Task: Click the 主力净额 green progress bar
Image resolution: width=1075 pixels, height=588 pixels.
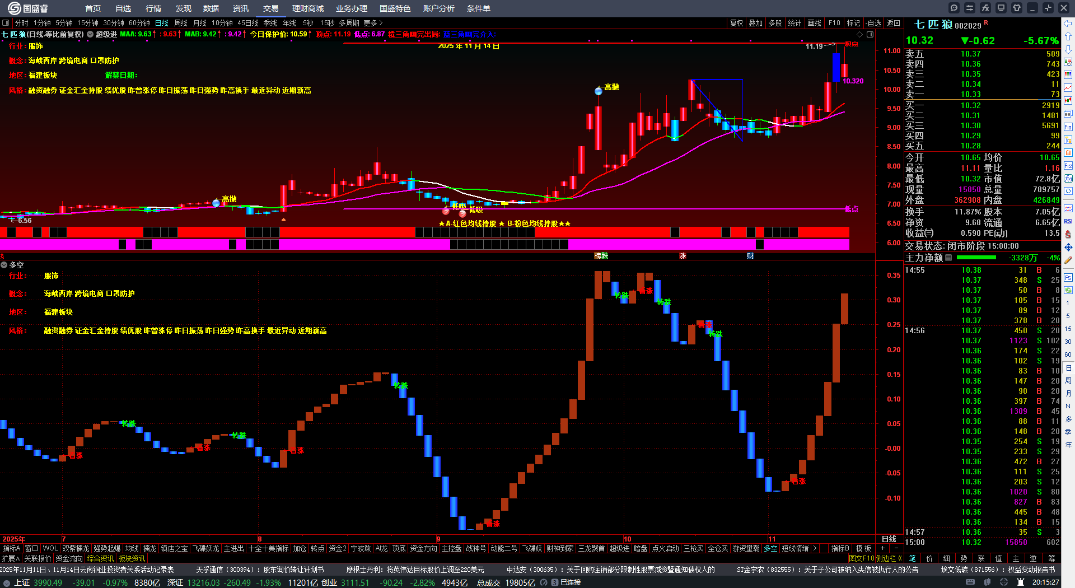Action: (x=976, y=258)
